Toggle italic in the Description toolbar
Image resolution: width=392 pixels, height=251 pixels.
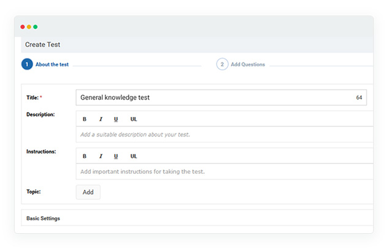pyautogui.click(x=100, y=119)
